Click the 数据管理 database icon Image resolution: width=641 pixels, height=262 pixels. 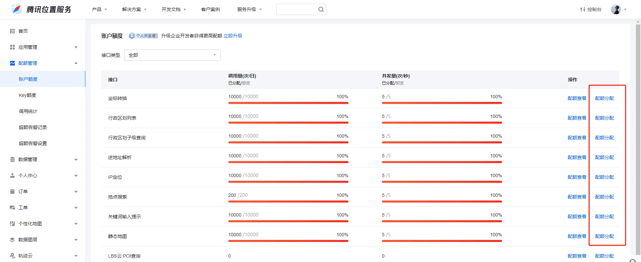pyautogui.click(x=12, y=159)
